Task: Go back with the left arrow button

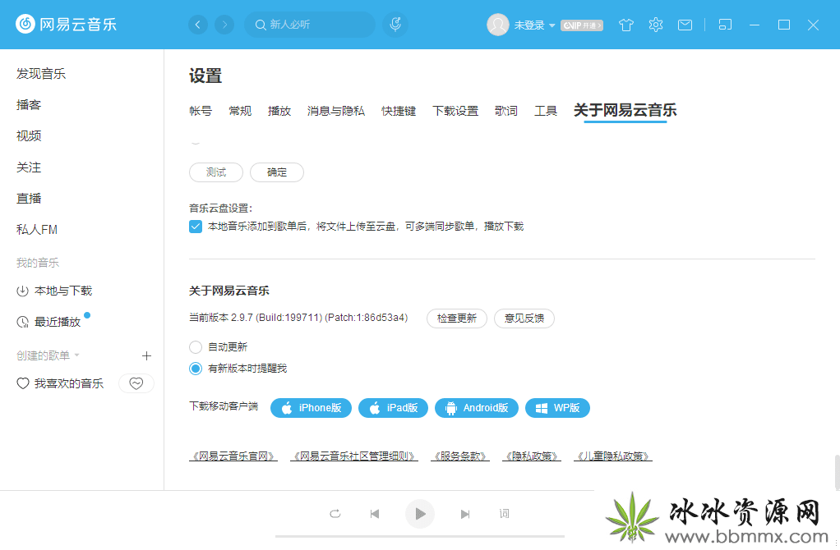Action: coord(198,25)
